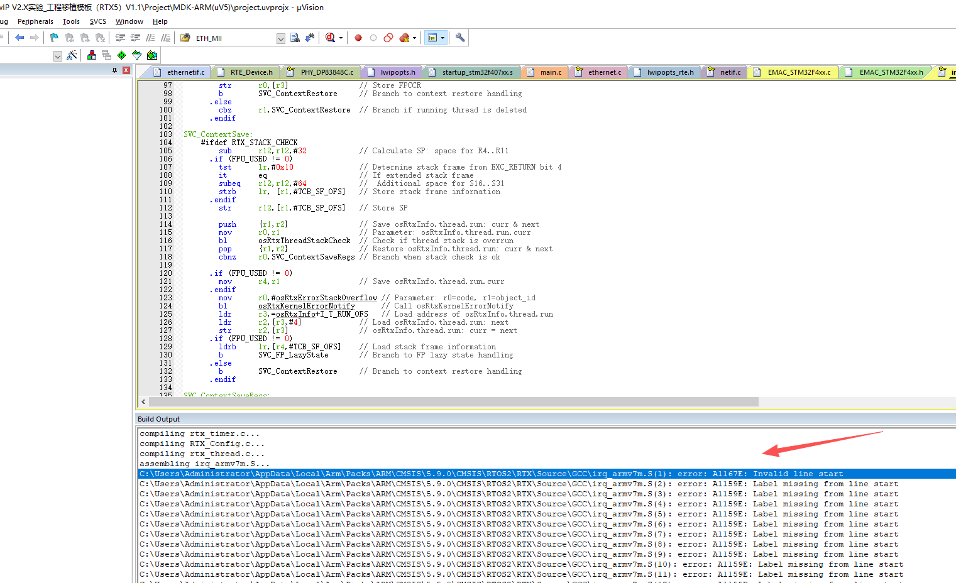Unindent the selected lines

135,38
